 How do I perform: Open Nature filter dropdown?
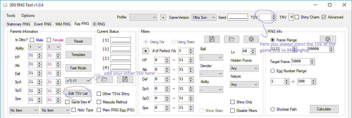point(244,85)
